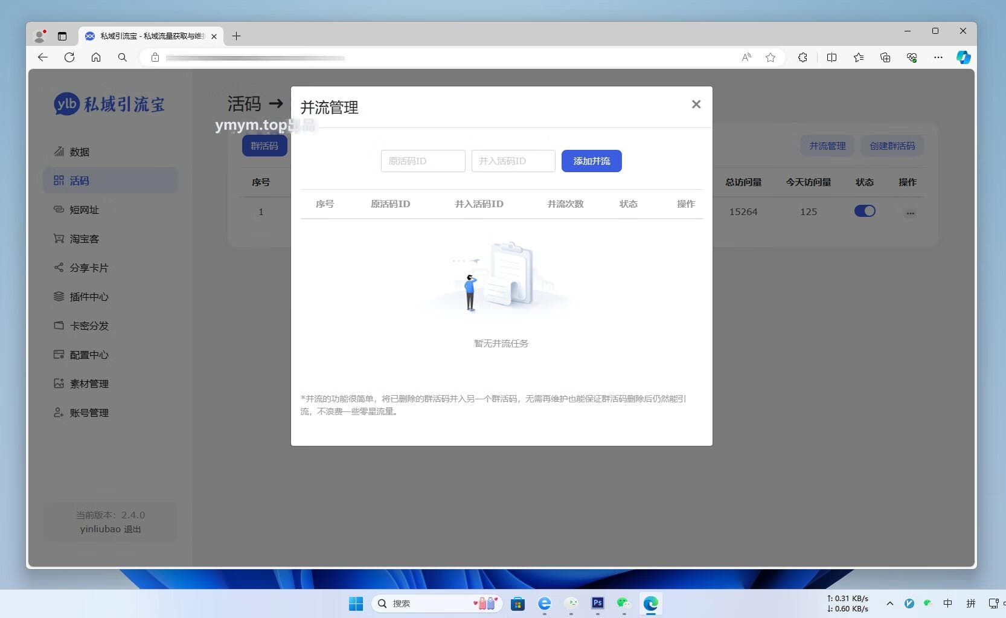Click the browser search icon
Screen dimensions: 1006x618
tap(123, 57)
